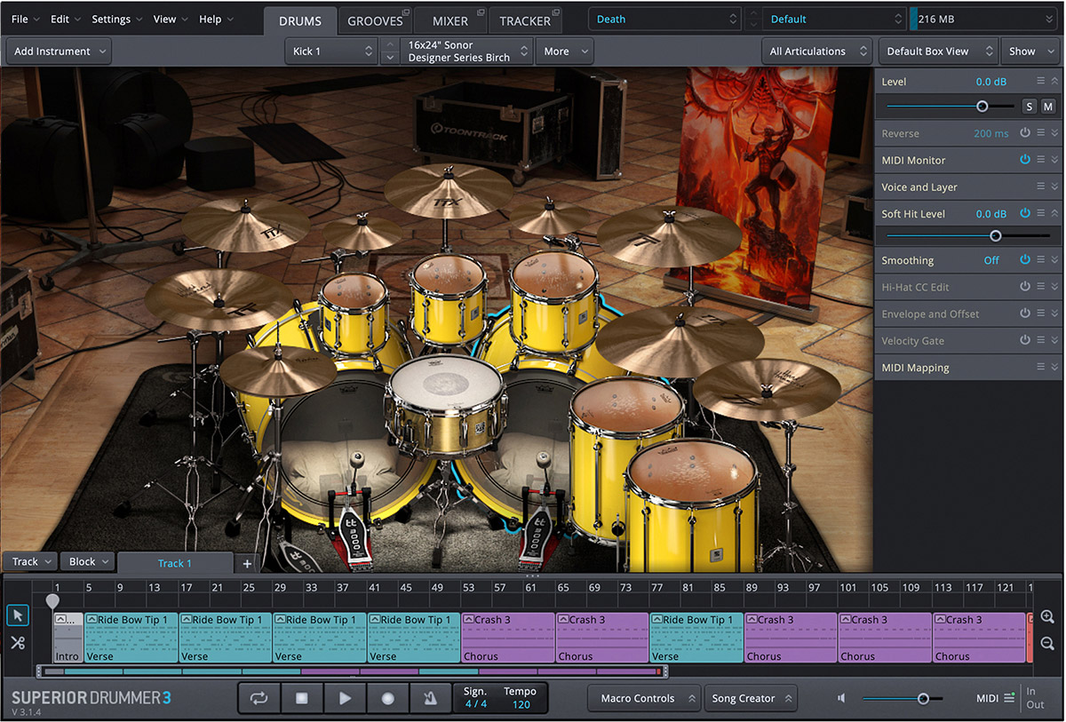Viewport: 1066px width, 722px height.
Task: Click the speaker volume icon
Action: pos(841,699)
